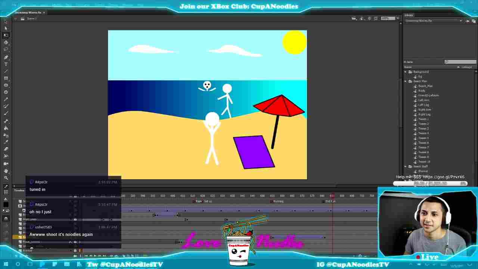Expand the Beach Stuff folder
The width and height of the screenshot is (478, 269).
point(406,166)
